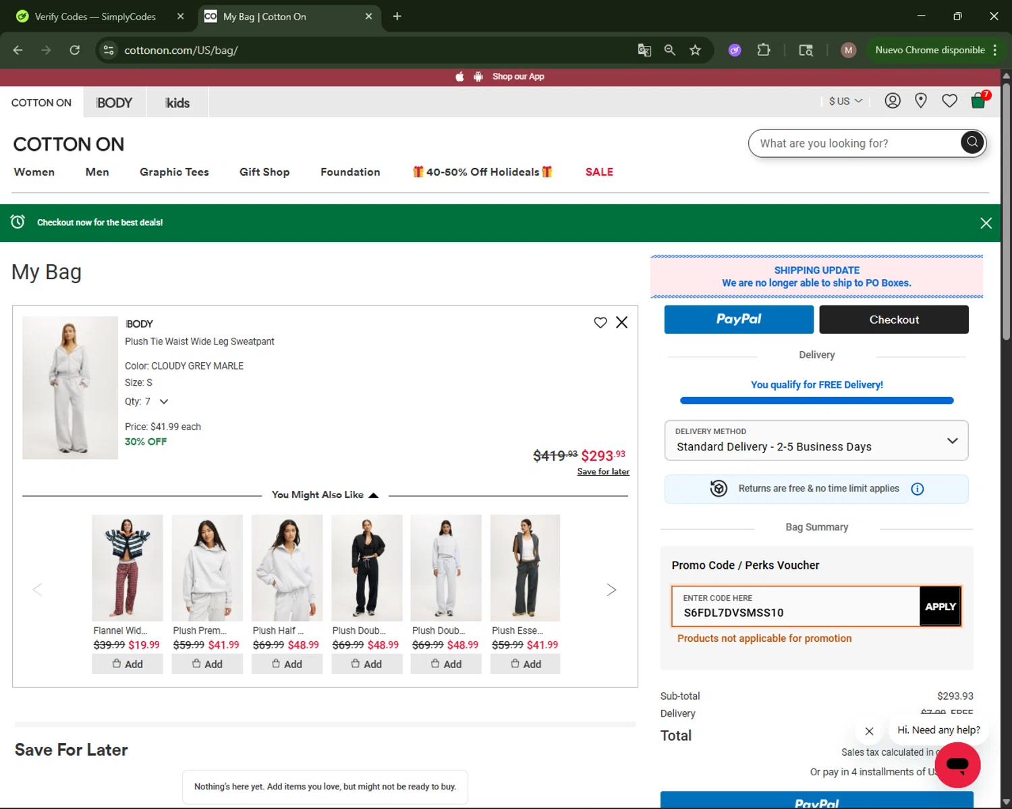
Task: Click the black Checkout button
Action: 894,320
